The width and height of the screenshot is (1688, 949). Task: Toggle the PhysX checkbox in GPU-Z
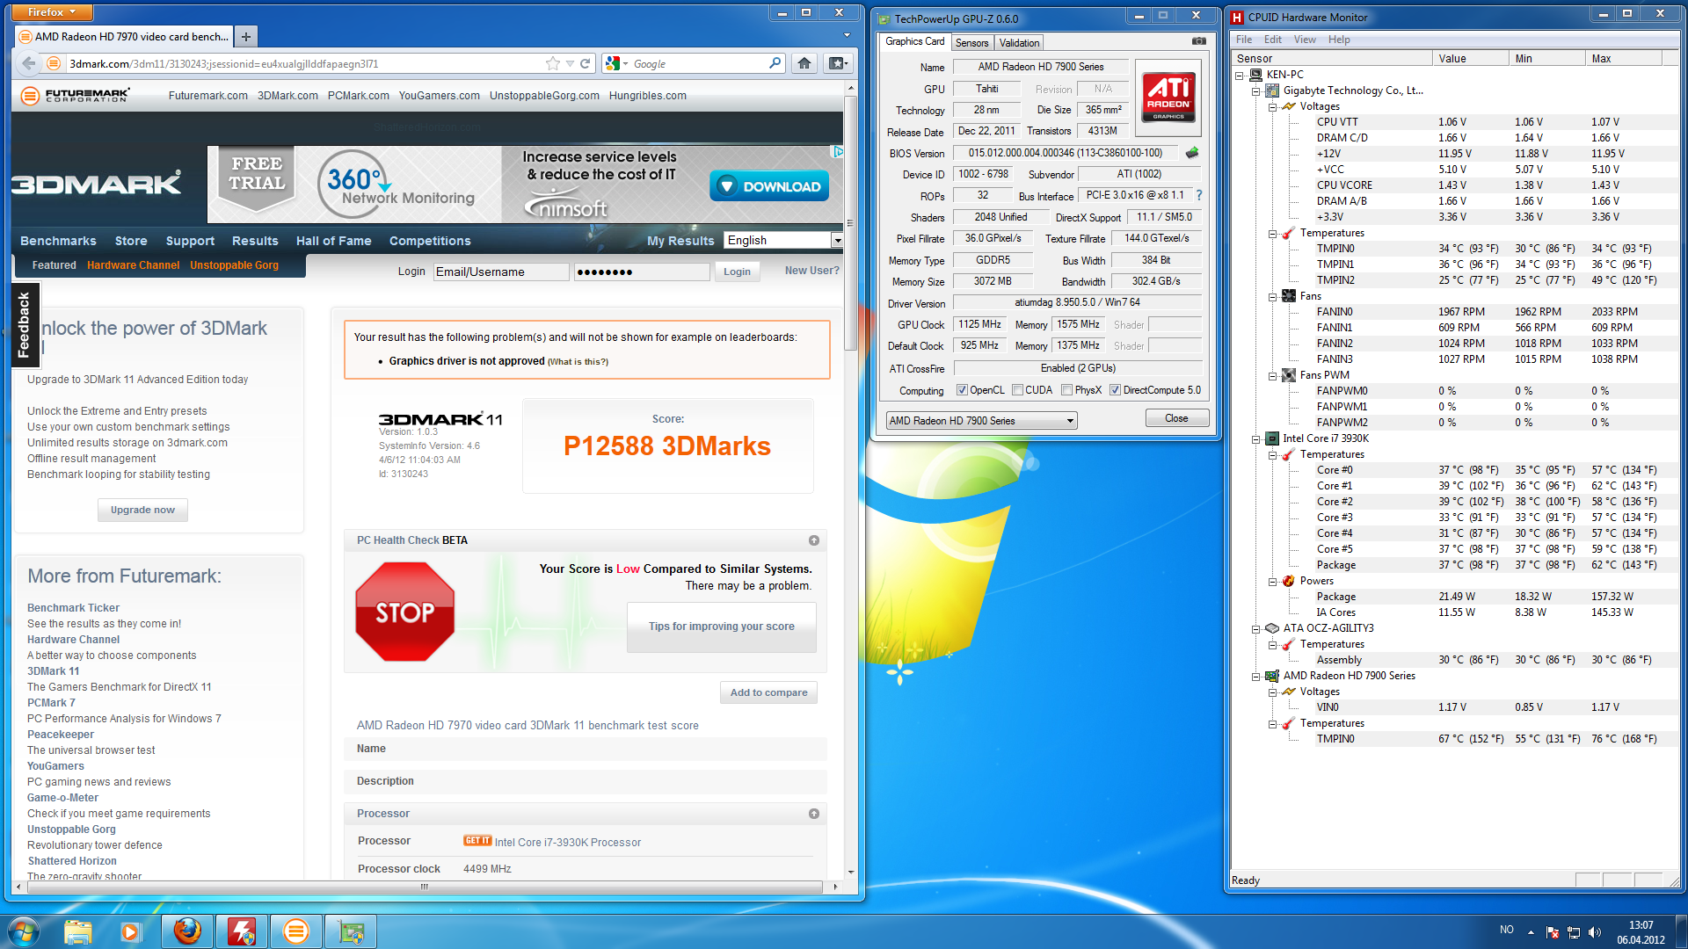1066,390
